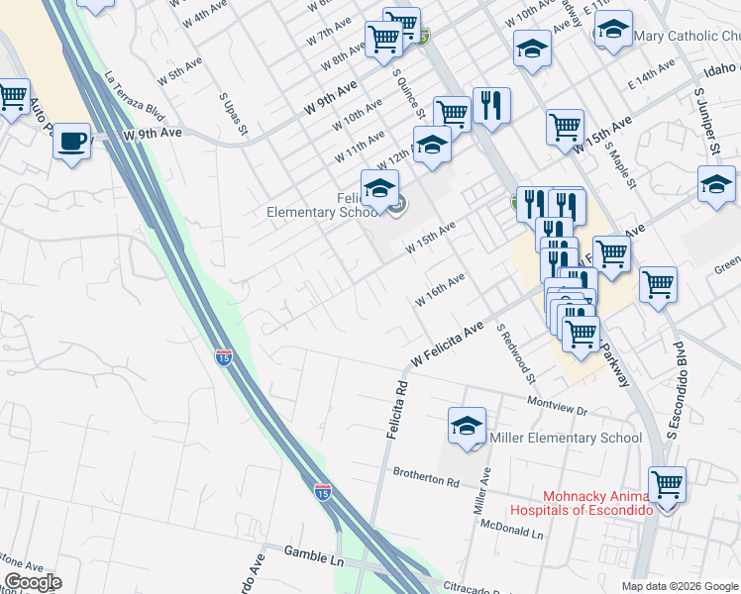Click the school marker at the right edge of the map
Image resolution: width=741 pixels, height=594 pixels.
pos(716,185)
